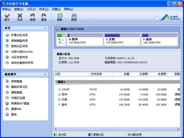Click the 坏扇区检测 link text

point(18,98)
